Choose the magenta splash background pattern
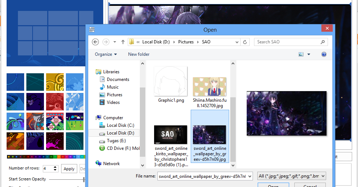 (55, 141)
